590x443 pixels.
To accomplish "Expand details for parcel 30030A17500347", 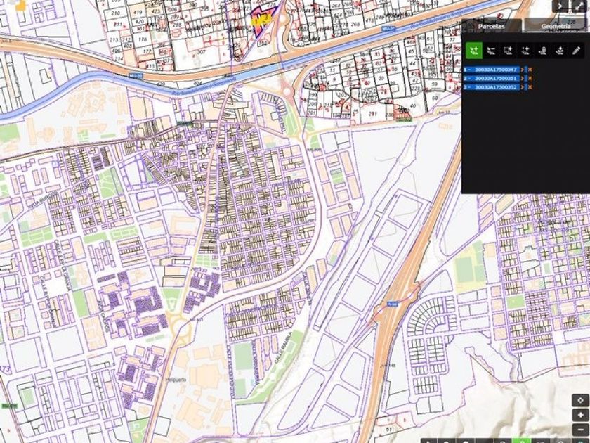I will pos(522,70).
